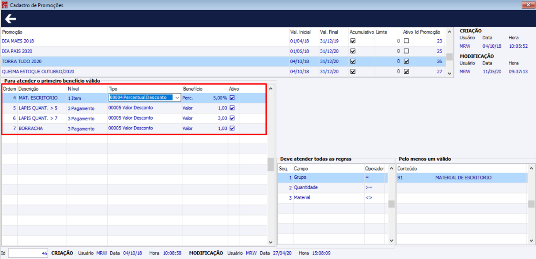This screenshot has height=259, width=536.
Task: Toggle Acumulativo for TORRA TUDO 2020
Action: click(x=353, y=61)
